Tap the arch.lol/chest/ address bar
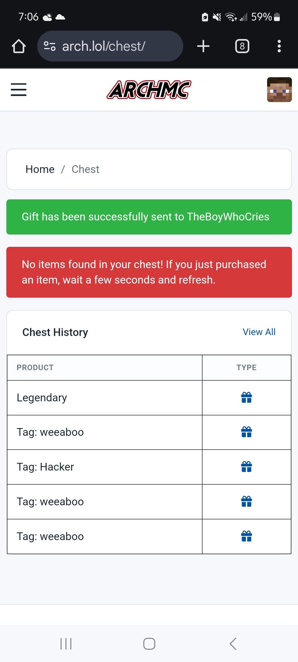The width and height of the screenshot is (298, 662). (110, 46)
